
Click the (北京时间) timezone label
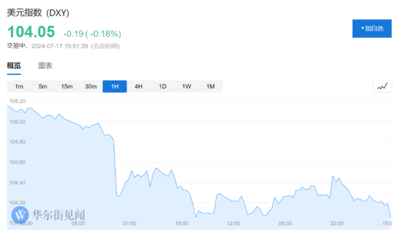pos(105,46)
